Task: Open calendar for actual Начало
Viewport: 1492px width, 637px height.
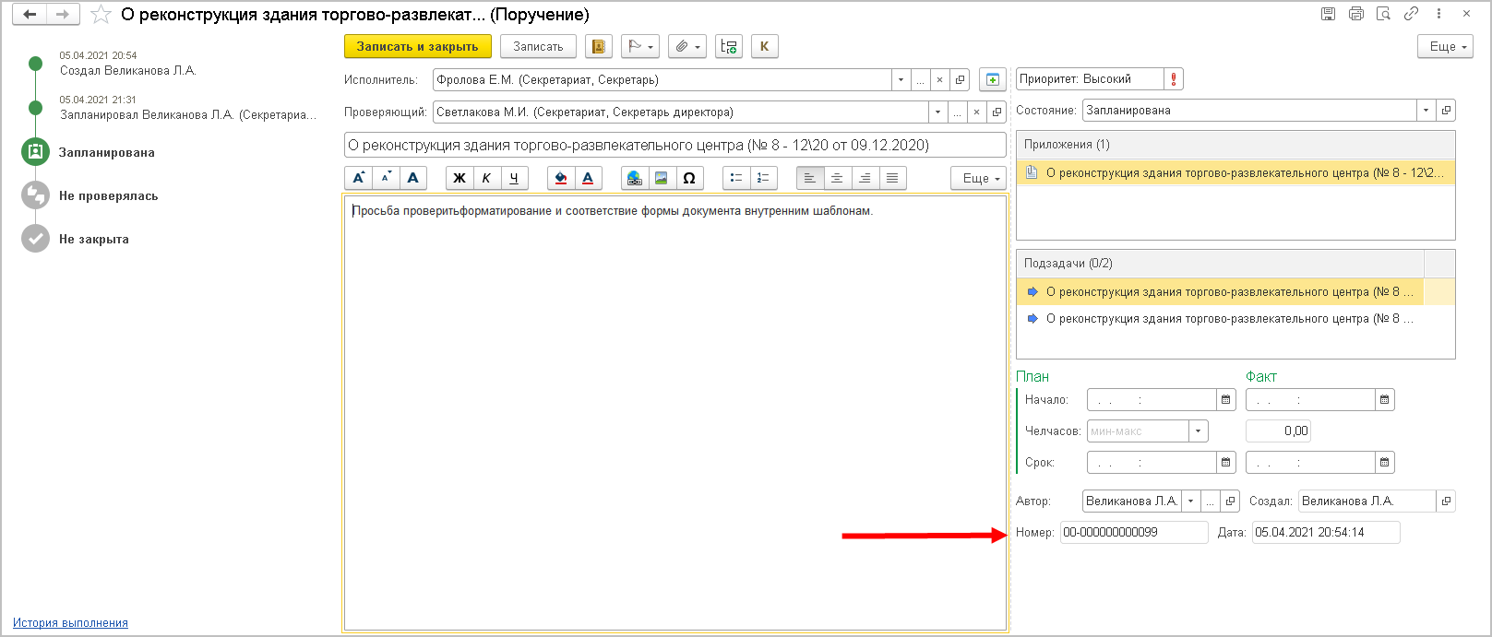Action: [1385, 400]
